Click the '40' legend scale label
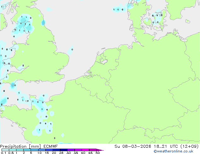This screenshot has height=154, width=200. tap(83, 153)
